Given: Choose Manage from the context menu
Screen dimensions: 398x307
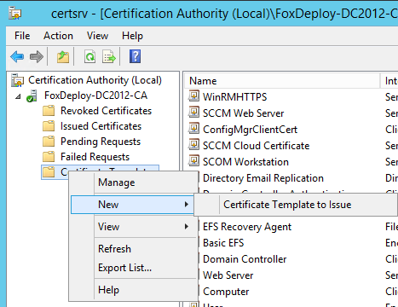Looking at the screenshot, I should click(117, 182).
